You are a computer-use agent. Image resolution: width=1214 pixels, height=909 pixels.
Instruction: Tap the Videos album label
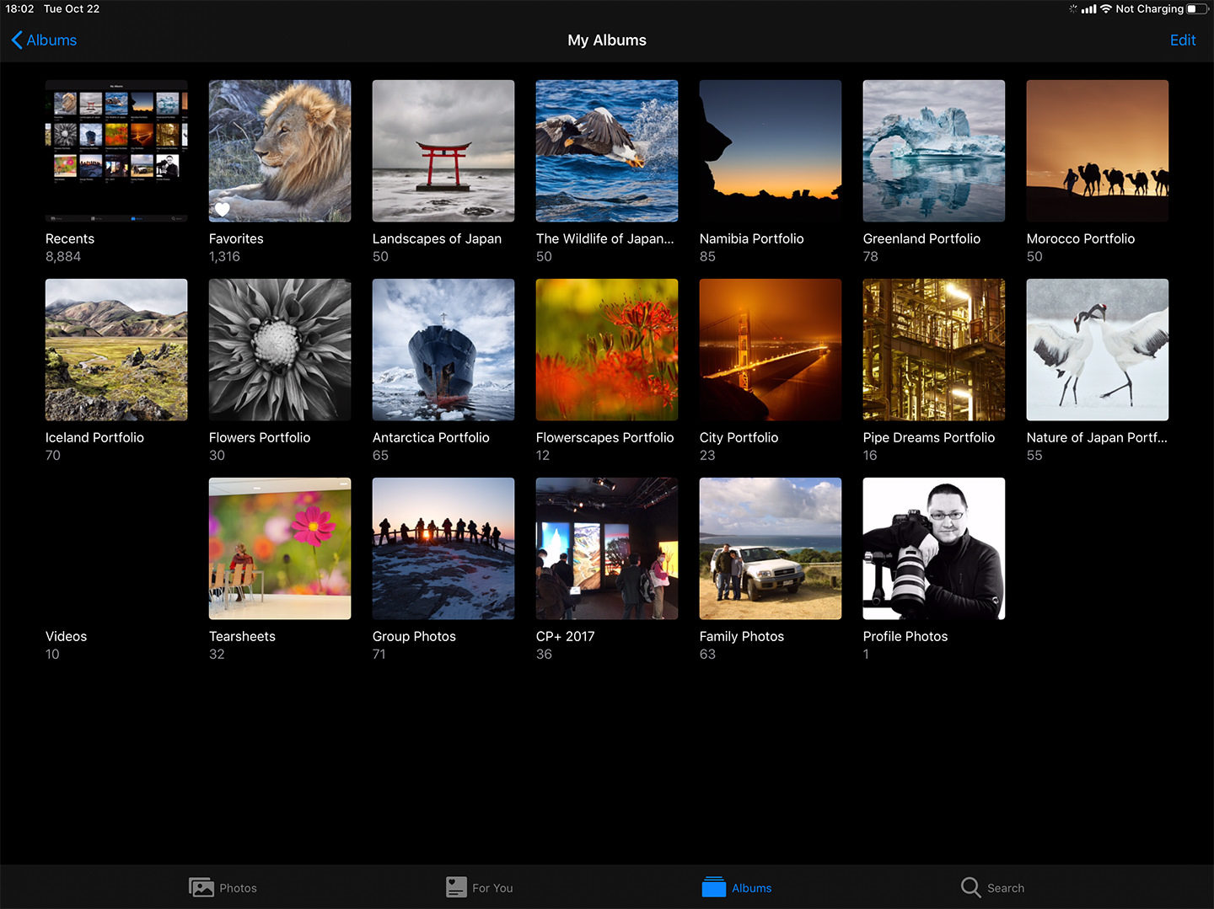point(67,637)
